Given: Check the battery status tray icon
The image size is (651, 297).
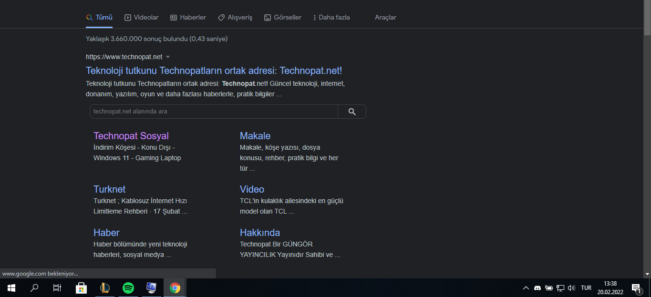Looking at the screenshot, I should click(548, 288).
